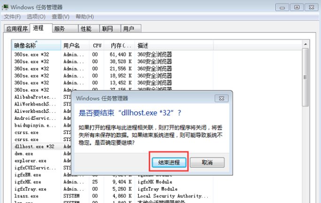Click the process list scrollbar thumb

pyautogui.click(x=305, y=77)
